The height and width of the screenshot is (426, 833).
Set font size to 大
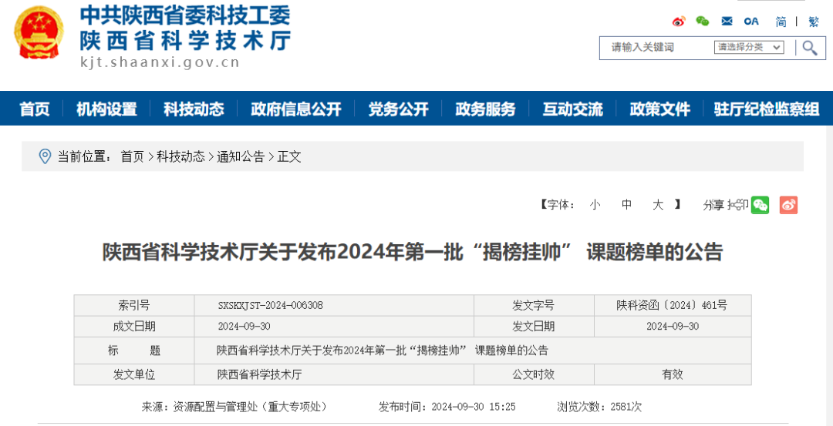pos(658,205)
